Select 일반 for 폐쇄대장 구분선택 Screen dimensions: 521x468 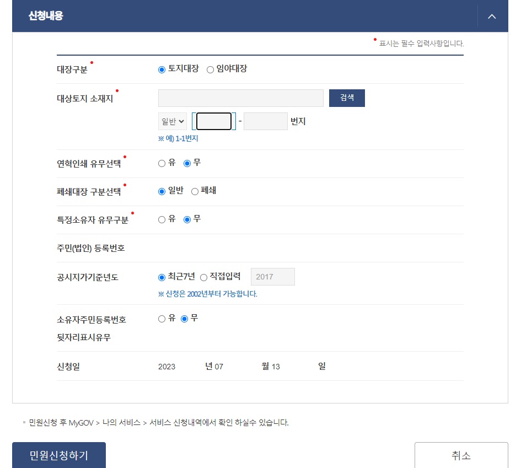click(x=162, y=191)
